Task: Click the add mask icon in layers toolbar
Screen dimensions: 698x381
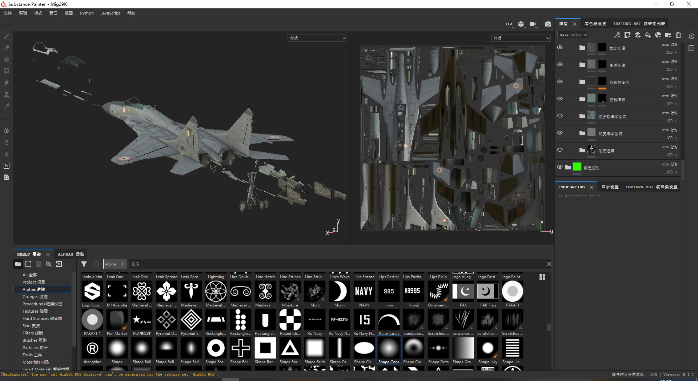Action: (x=627, y=35)
